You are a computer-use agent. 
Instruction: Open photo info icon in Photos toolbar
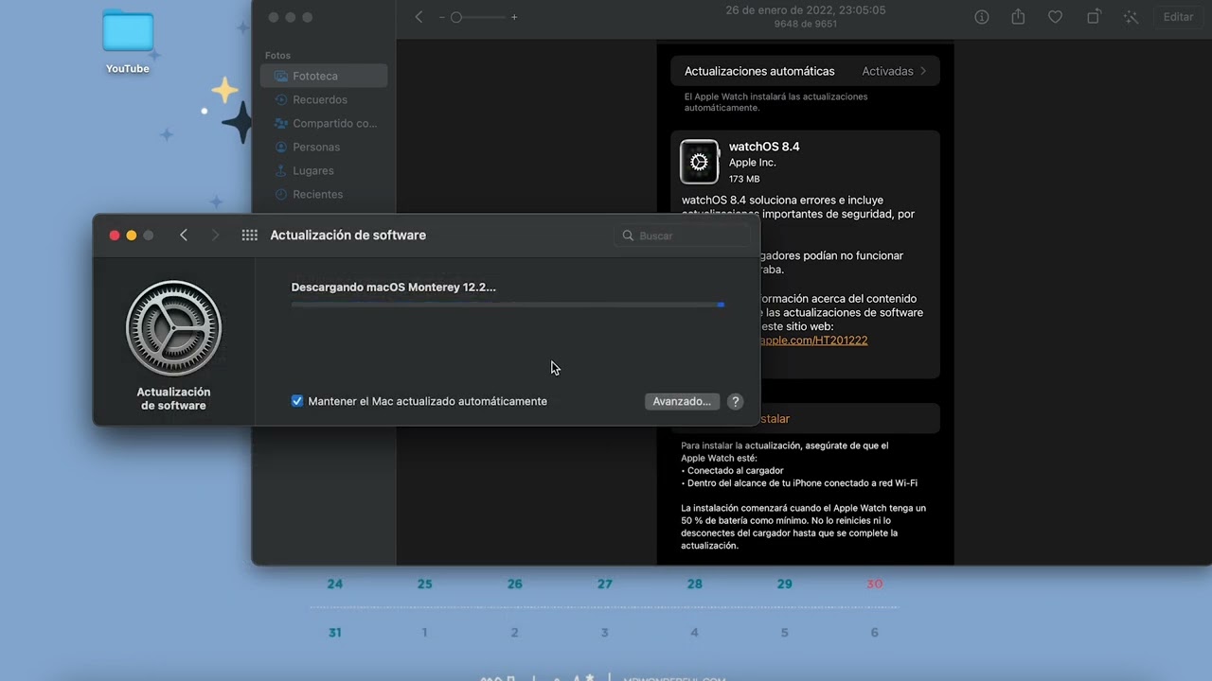click(982, 17)
